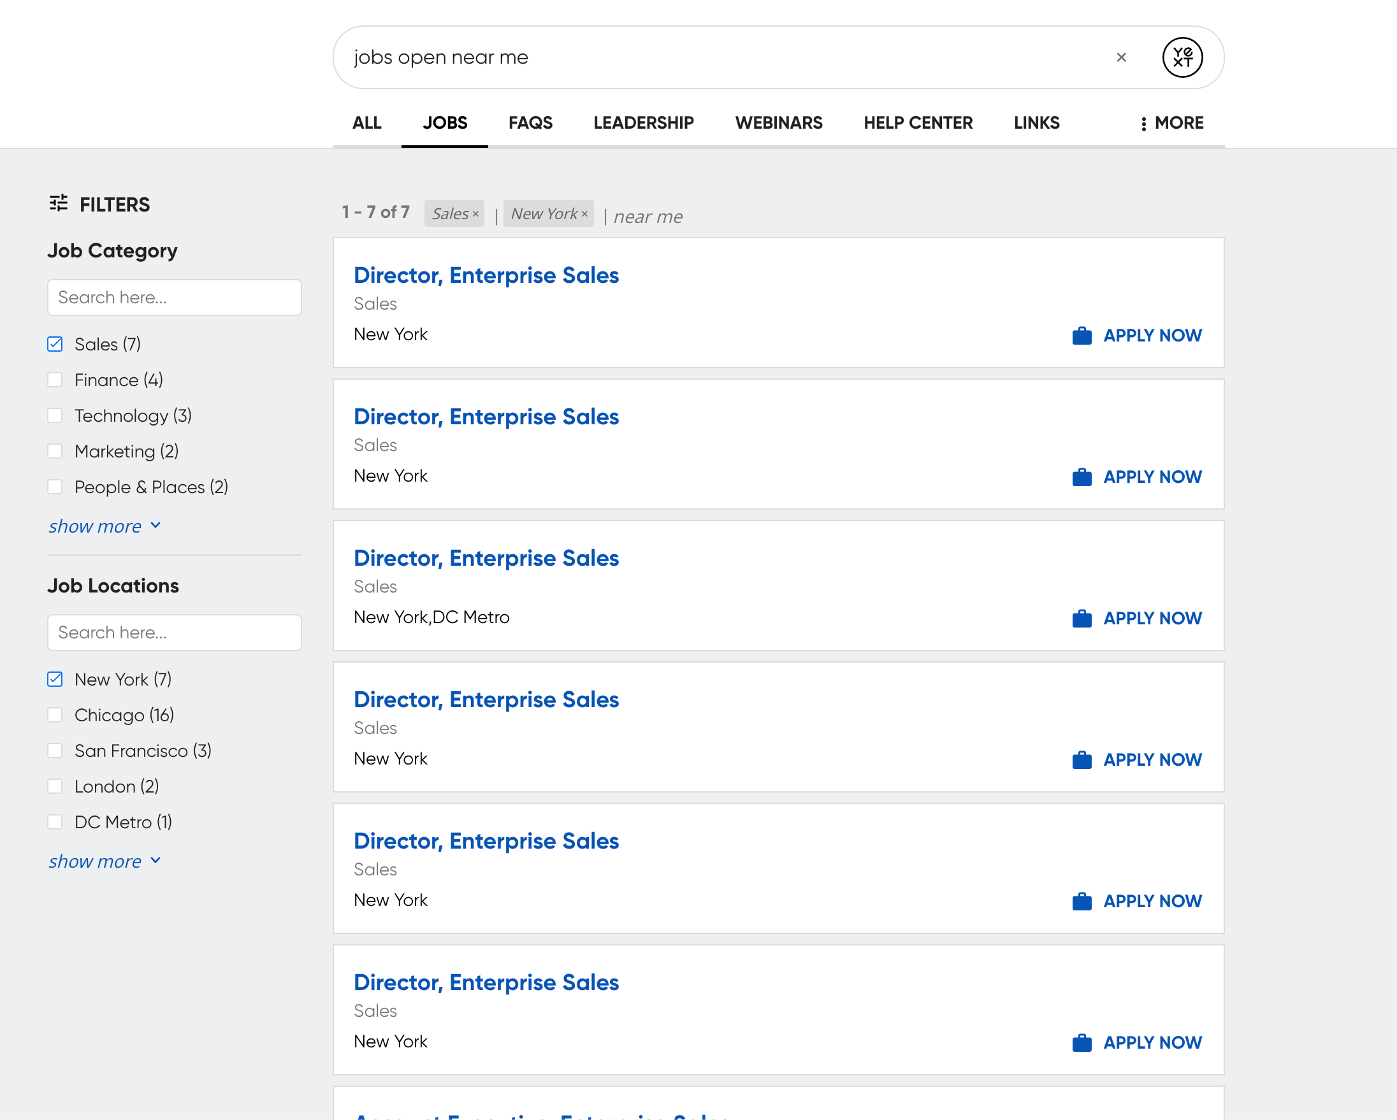Uncheck the Sales (7) category checkbox

point(55,344)
